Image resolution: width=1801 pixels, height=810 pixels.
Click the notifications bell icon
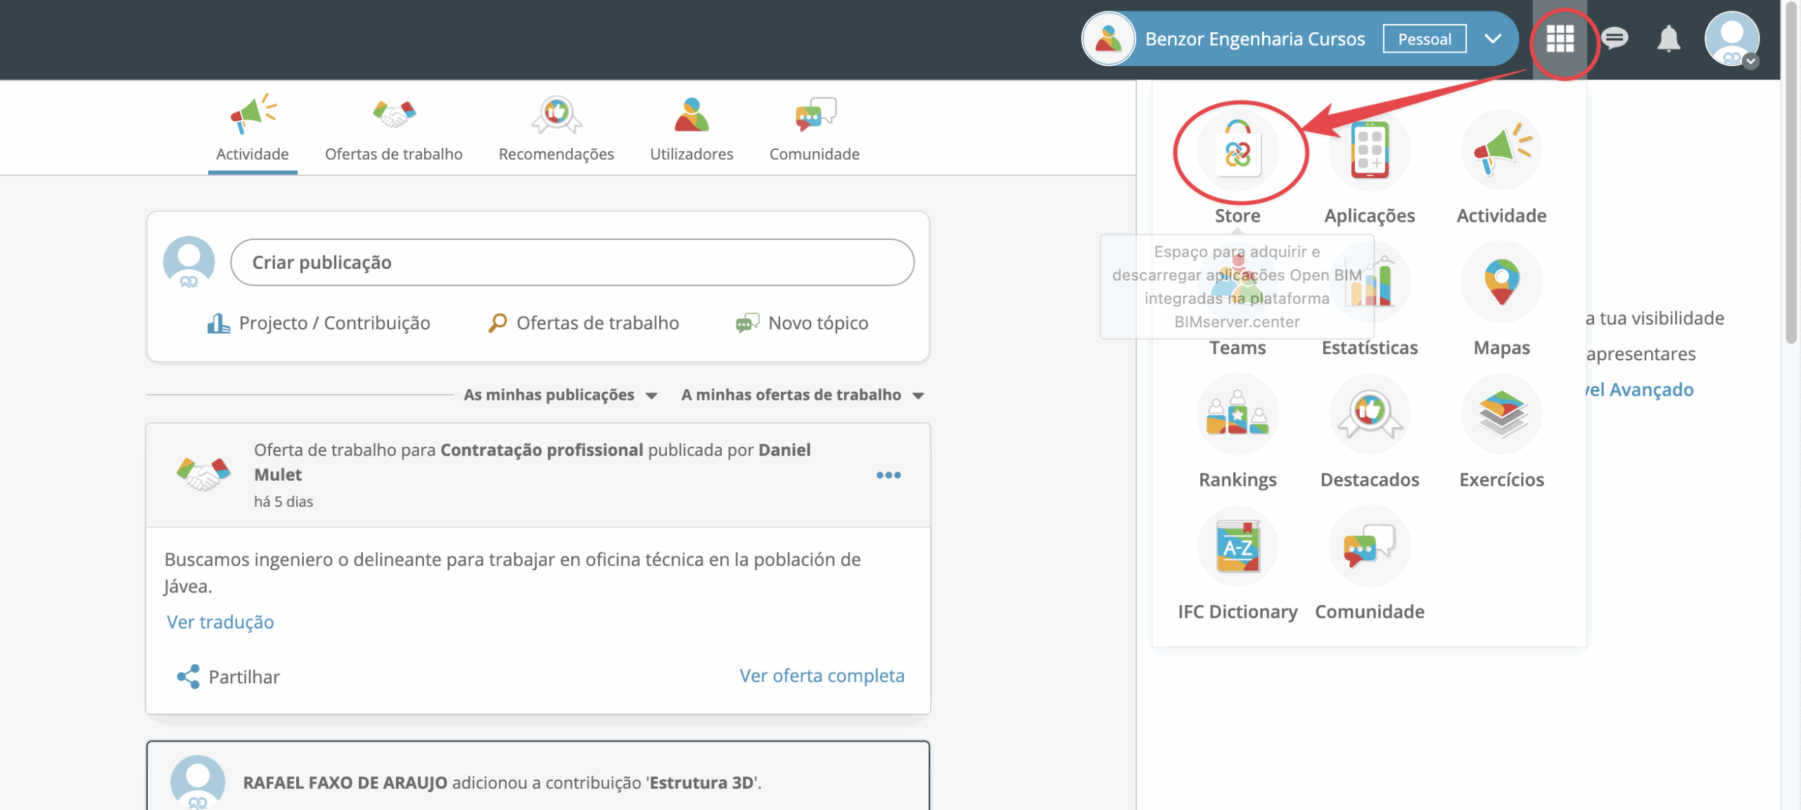[x=1668, y=39]
